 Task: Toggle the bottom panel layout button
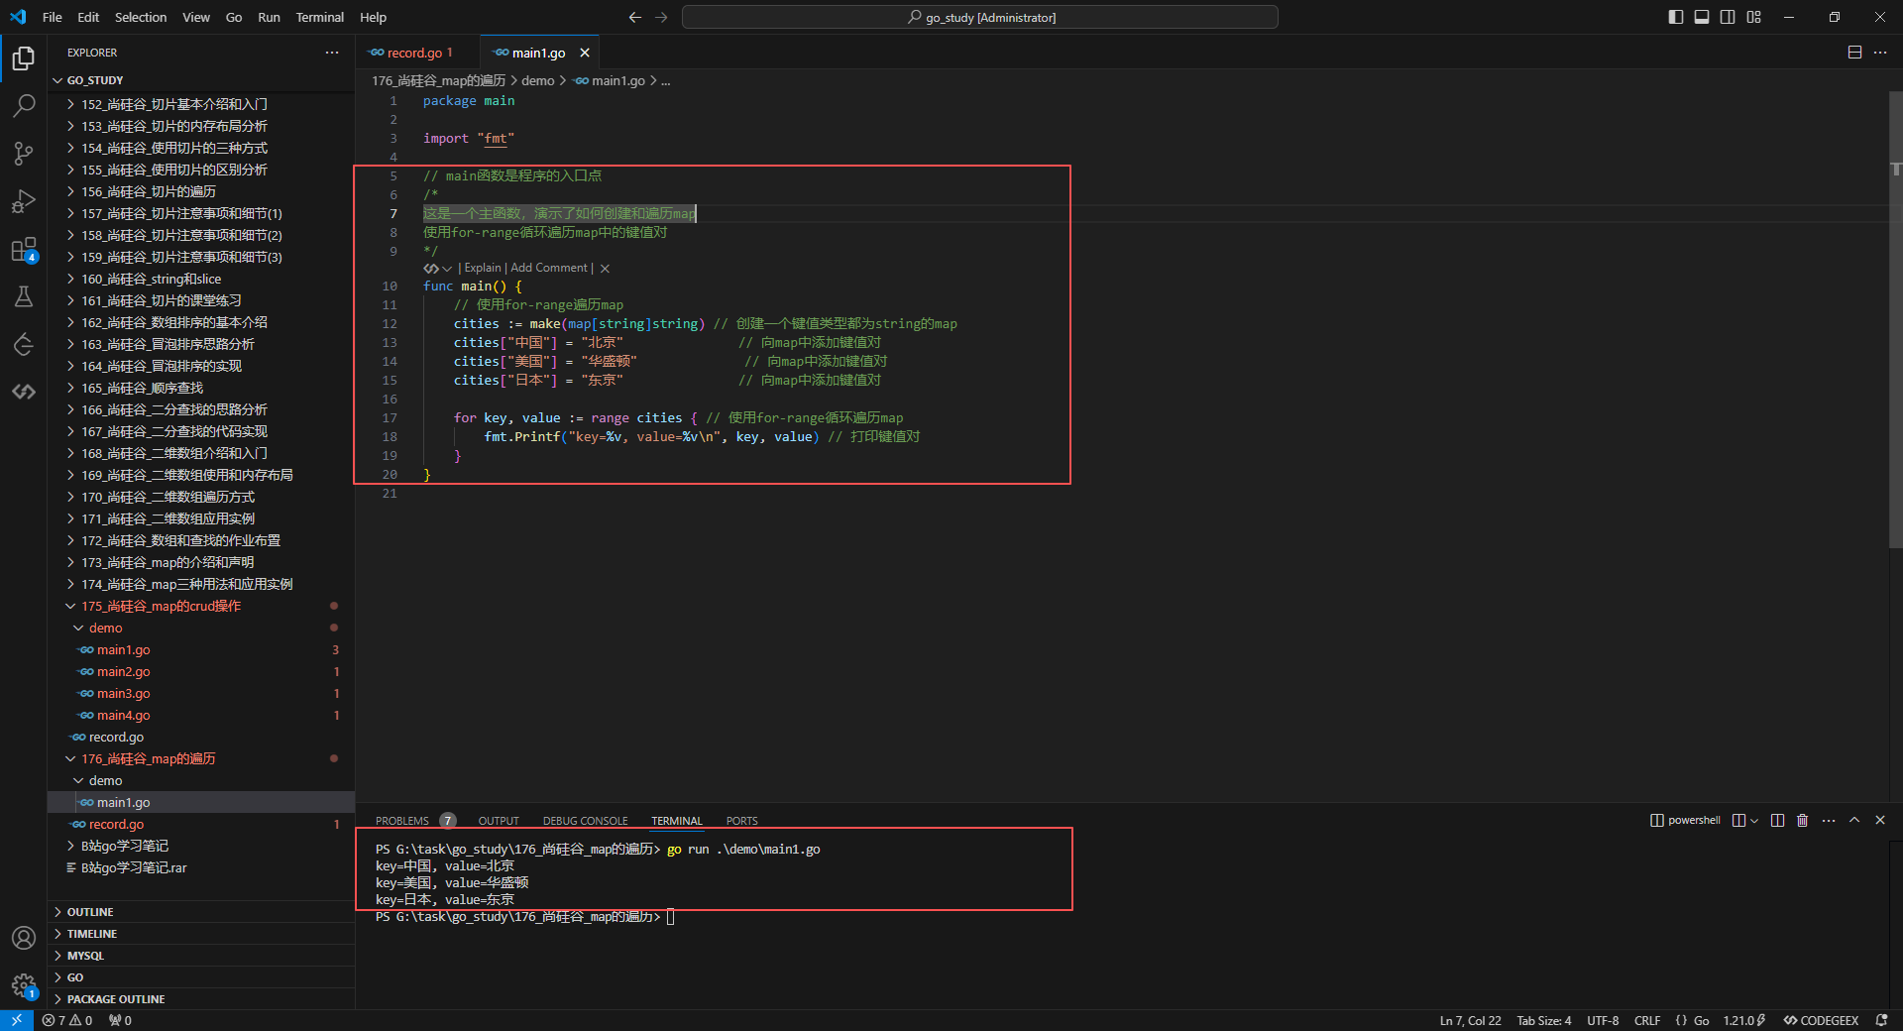click(1702, 17)
